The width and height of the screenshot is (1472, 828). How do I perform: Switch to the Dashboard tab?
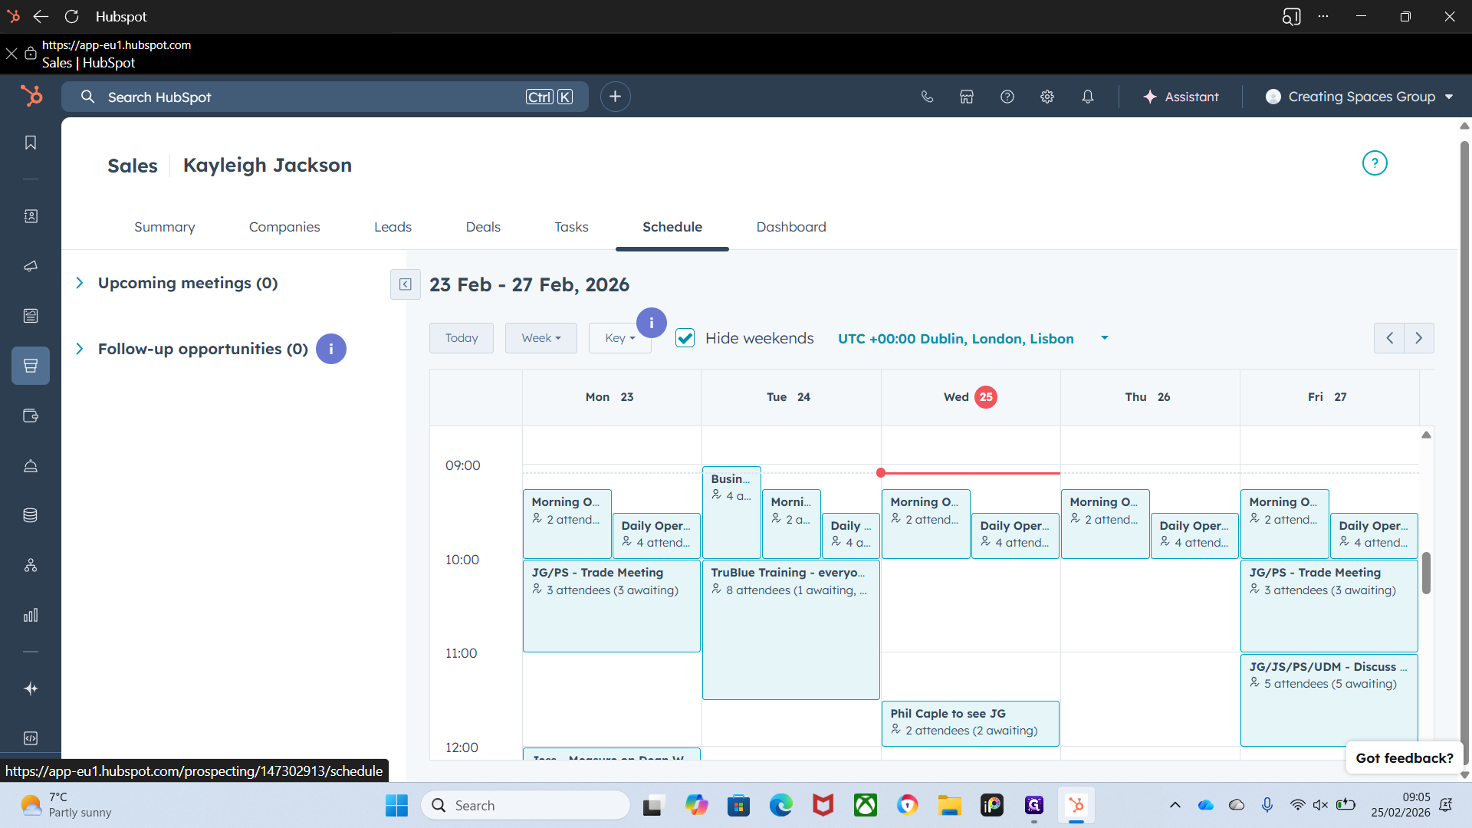(x=791, y=227)
